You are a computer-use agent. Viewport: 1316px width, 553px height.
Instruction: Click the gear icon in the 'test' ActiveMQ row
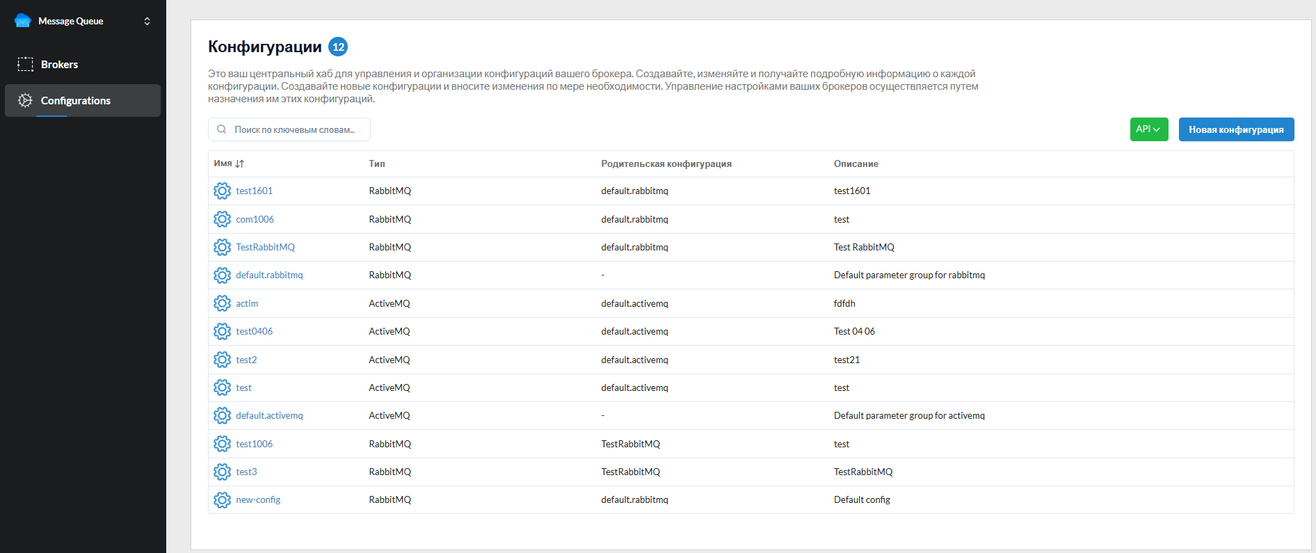pyautogui.click(x=222, y=387)
